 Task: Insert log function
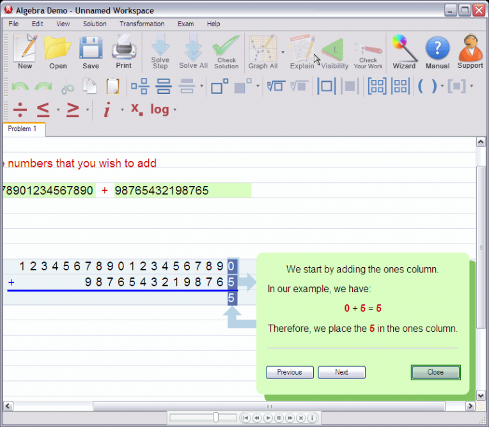[x=160, y=110]
